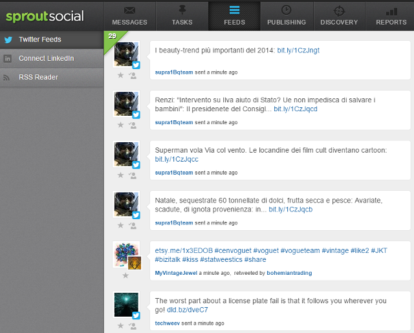Click #statweestics hashtag
This screenshot has height=333, width=414.
pyautogui.click(x=221, y=260)
